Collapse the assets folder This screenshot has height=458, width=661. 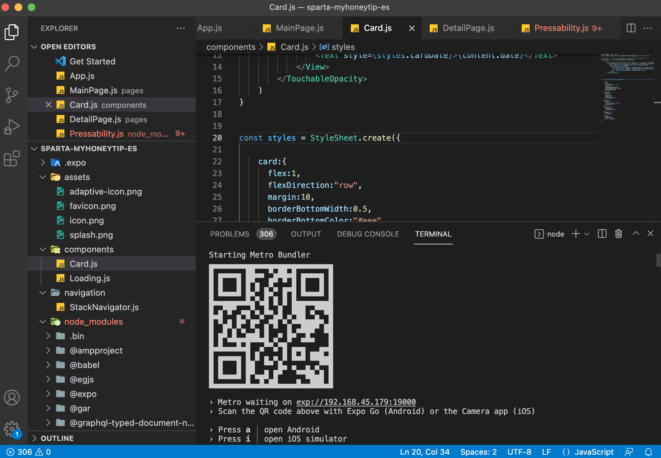coord(43,177)
